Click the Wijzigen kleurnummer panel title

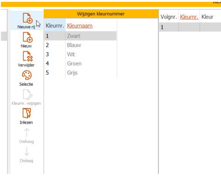pyautogui.click(x=101, y=14)
